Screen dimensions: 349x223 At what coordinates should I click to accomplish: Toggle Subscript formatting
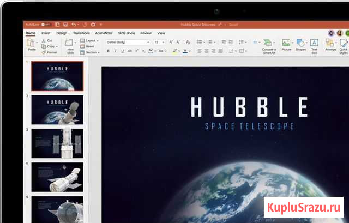pyautogui.click(x=144, y=51)
